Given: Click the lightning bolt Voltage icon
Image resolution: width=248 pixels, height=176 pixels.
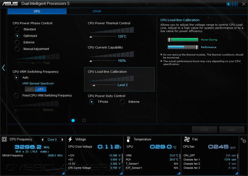Looking at the screenshot, I should tap(70, 139).
